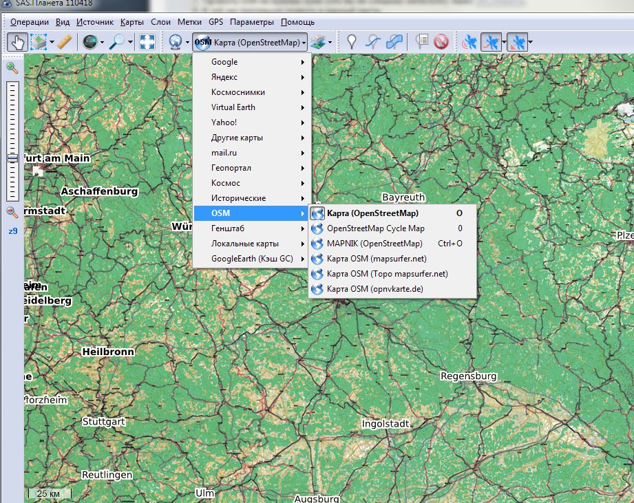This screenshot has height=503, width=634.
Task: Expand the Другие карты submenu
Action: coord(252,138)
